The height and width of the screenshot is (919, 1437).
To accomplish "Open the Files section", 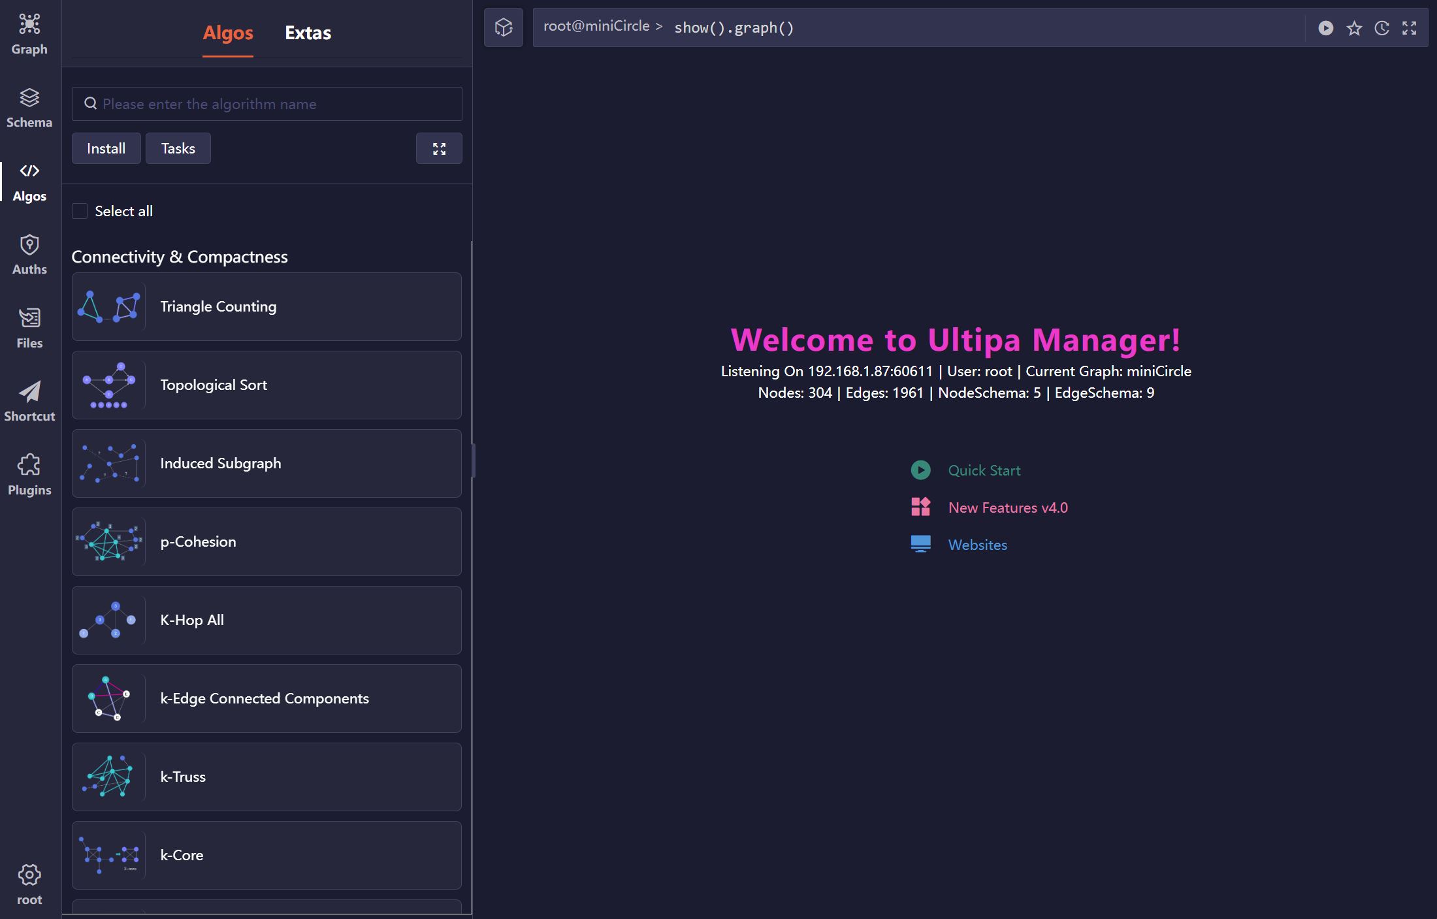I will coord(29,329).
